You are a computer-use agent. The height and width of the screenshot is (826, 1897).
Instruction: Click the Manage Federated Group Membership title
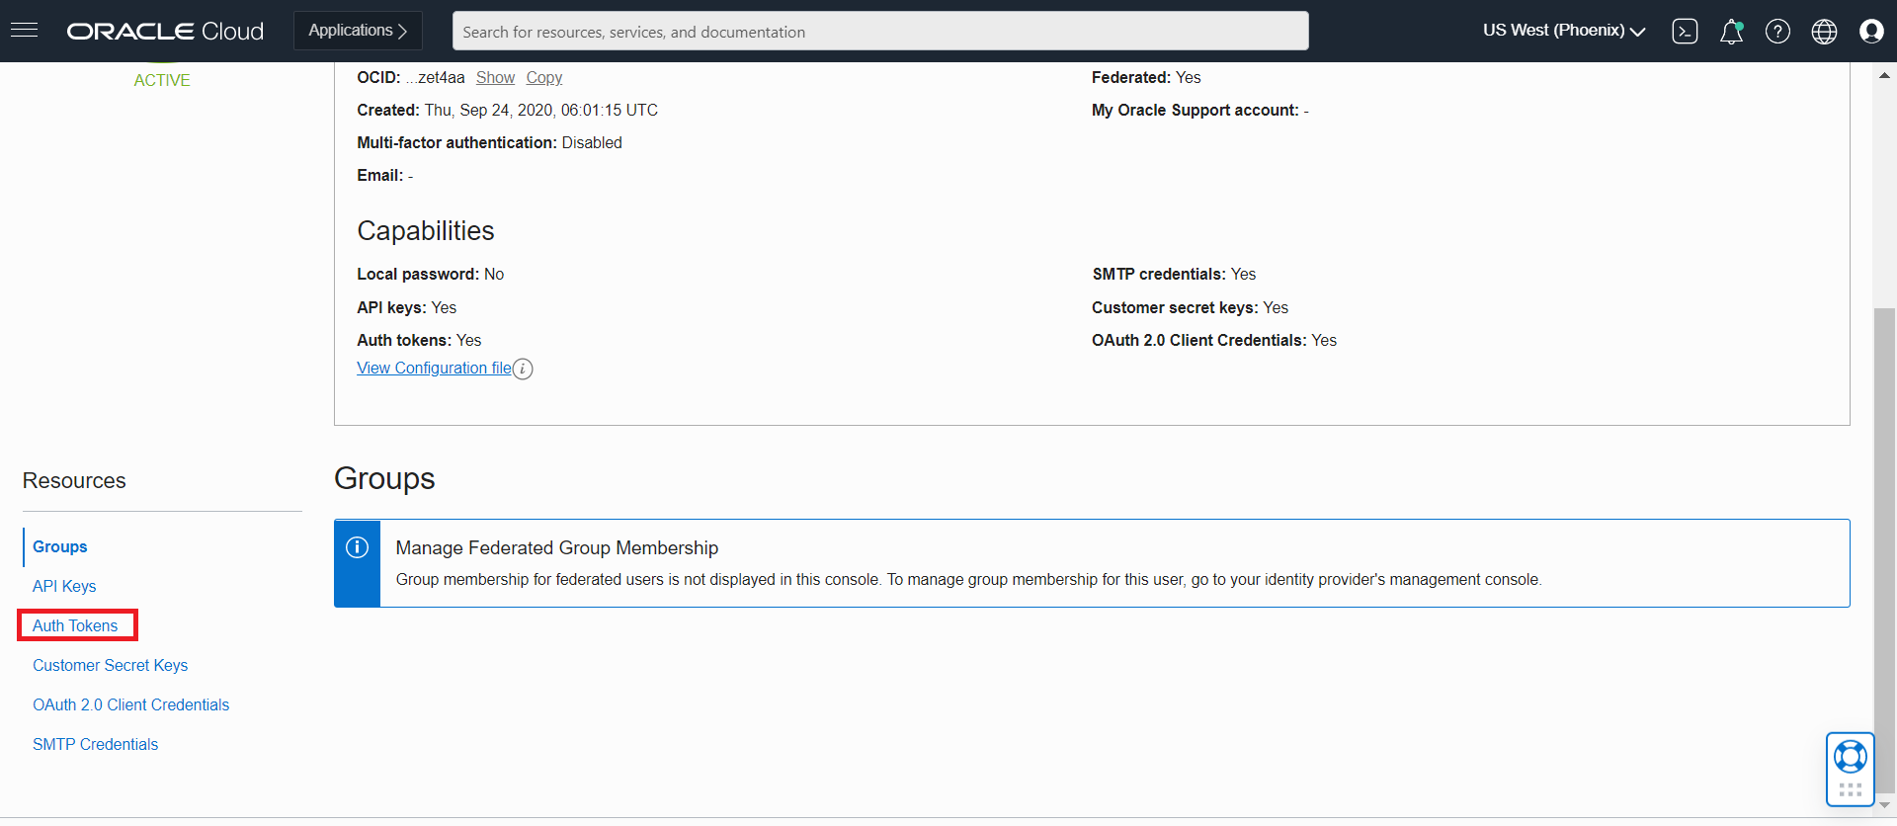click(557, 547)
